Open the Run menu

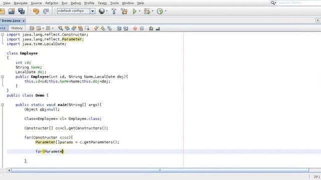[65, 3]
